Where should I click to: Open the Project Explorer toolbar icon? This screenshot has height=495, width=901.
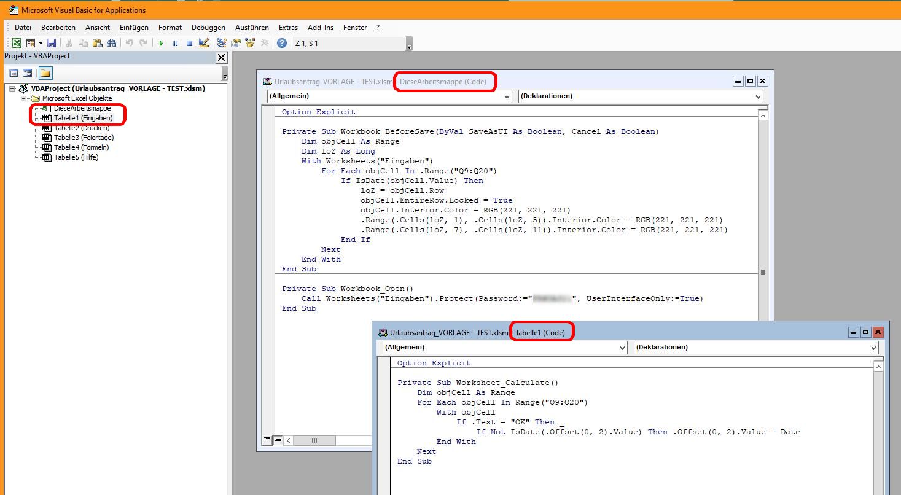click(x=222, y=43)
